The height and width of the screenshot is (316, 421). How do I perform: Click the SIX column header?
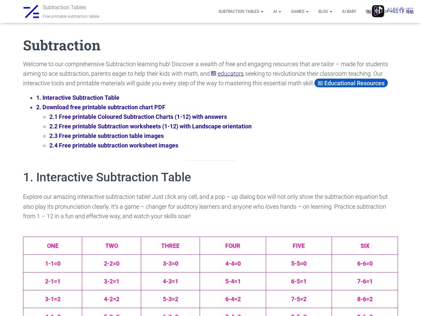(x=365, y=246)
